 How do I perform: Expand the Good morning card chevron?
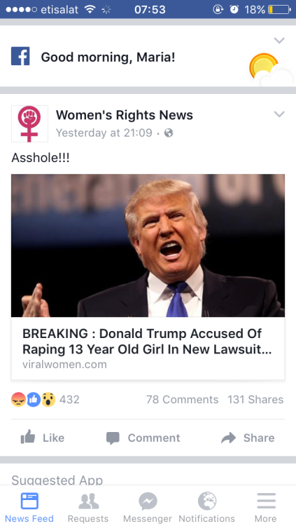click(x=279, y=40)
